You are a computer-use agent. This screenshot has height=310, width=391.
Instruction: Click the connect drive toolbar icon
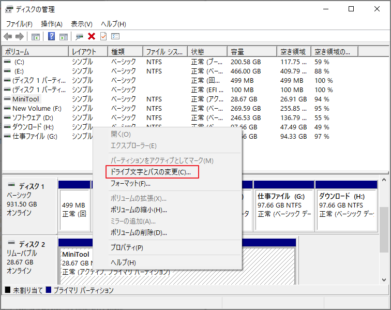[x=79, y=37]
